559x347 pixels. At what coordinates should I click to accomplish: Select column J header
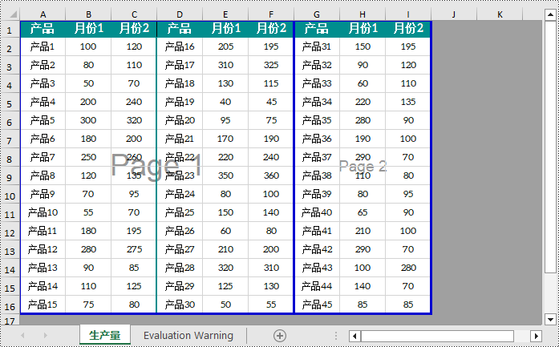click(453, 14)
